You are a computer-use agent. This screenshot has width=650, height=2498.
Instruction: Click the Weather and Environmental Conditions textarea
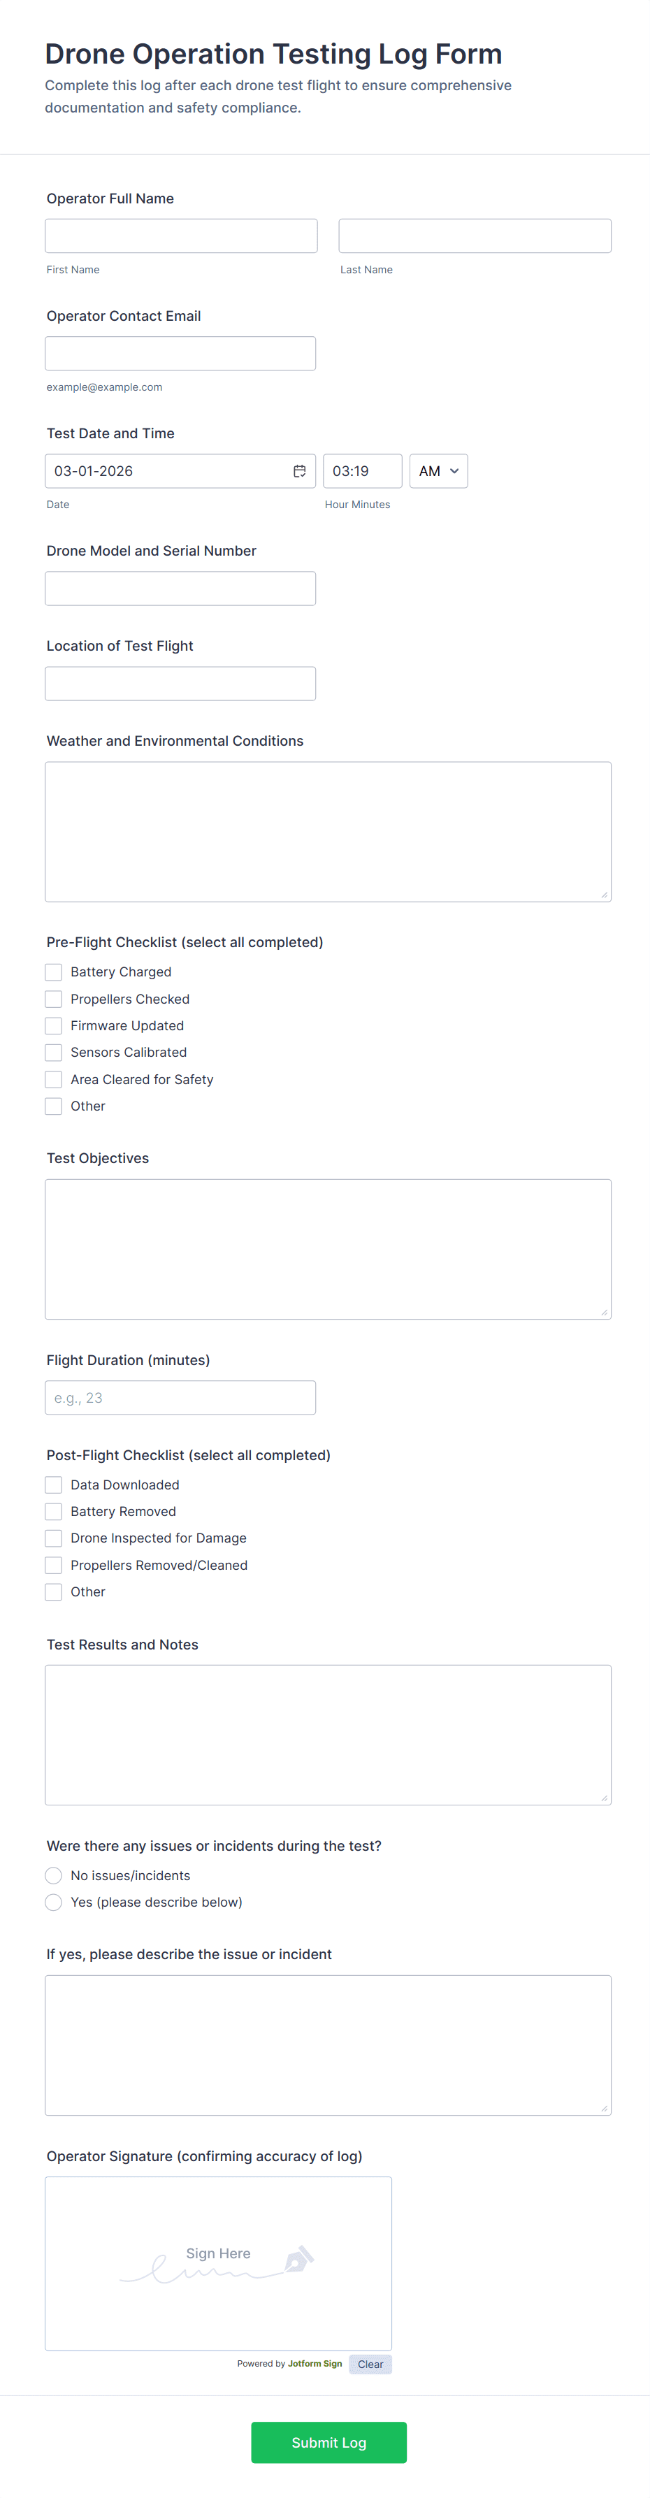tap(328, 831)
